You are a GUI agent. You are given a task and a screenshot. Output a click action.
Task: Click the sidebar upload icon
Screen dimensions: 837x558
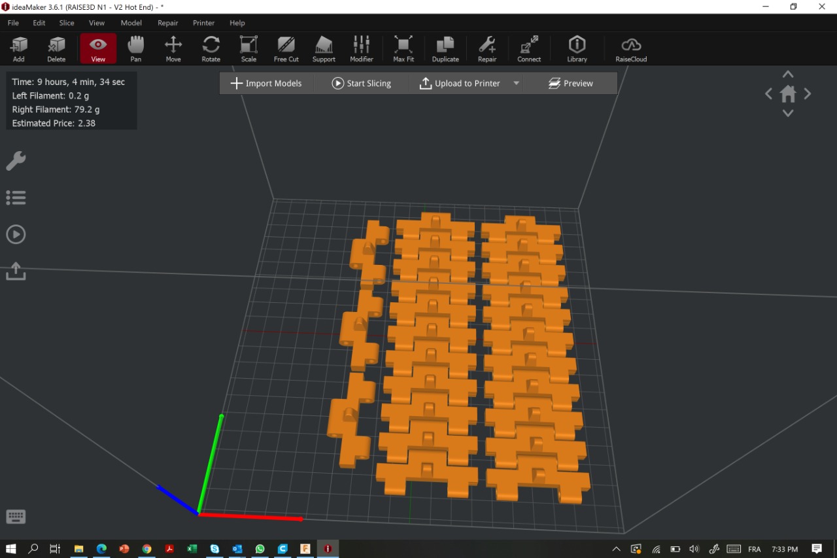click(16, 271)
